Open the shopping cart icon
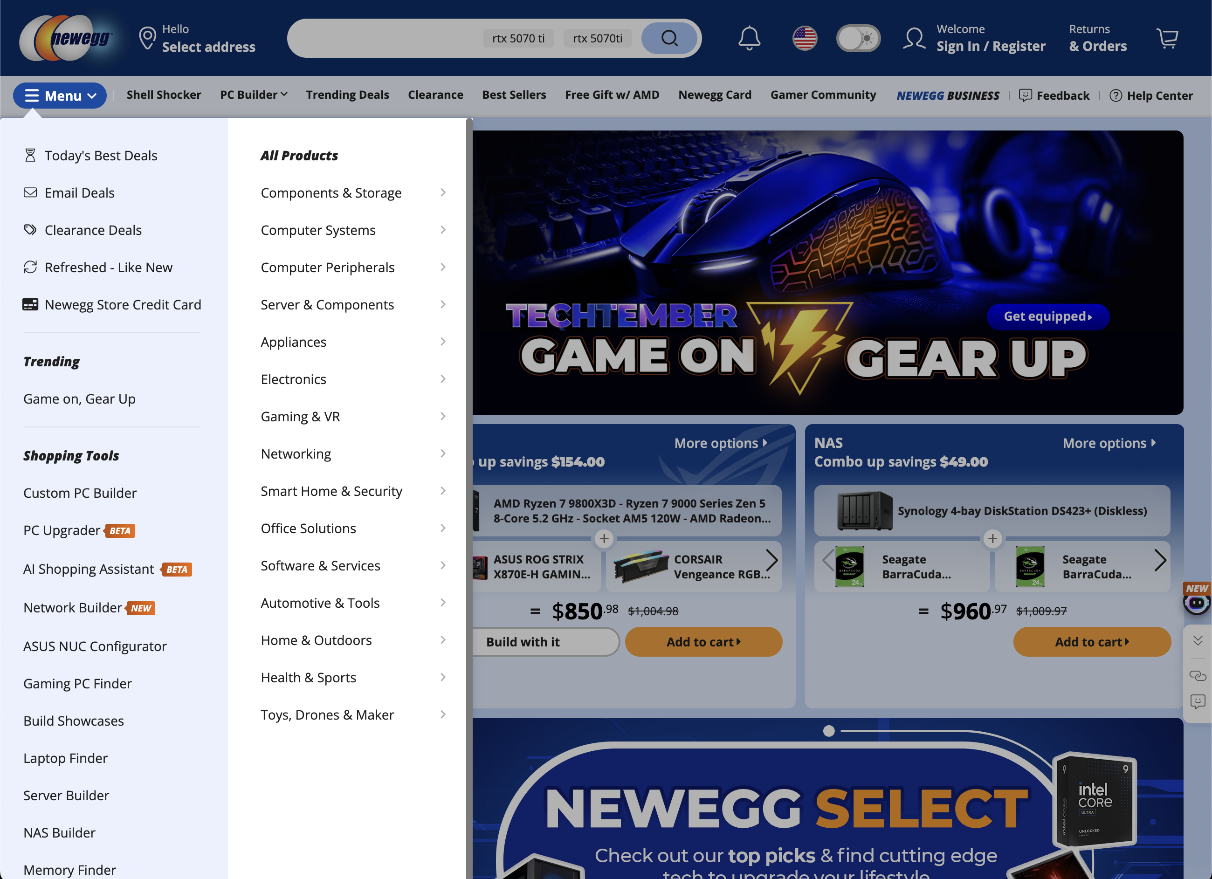The width and height of the screenshot is (1212, 879). (1168, 38)
